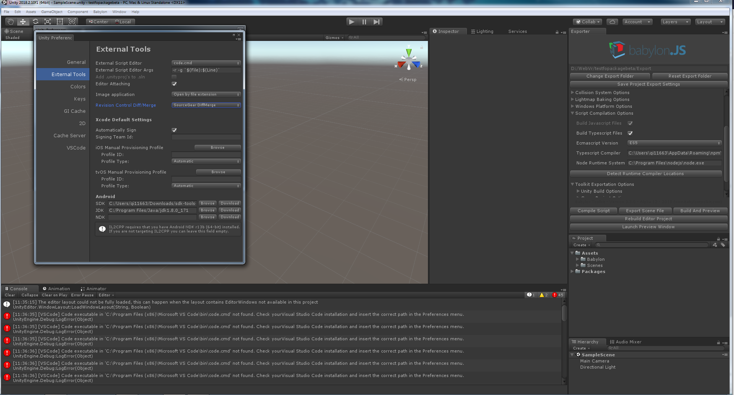Click Build And Preview button

click(x=700, y=211)
